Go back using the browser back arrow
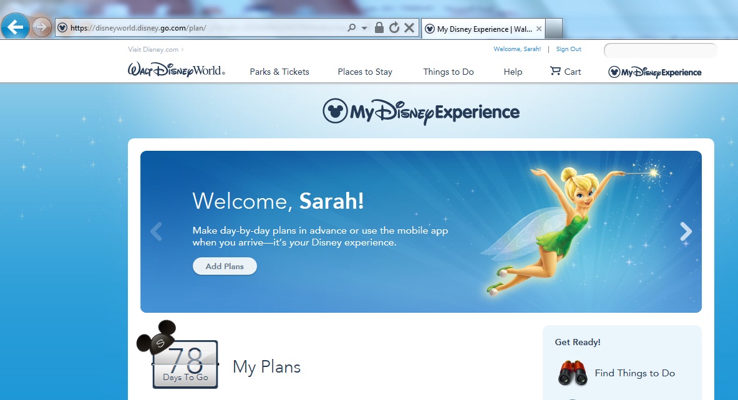738x400 pixels. (x=15, y=27)
